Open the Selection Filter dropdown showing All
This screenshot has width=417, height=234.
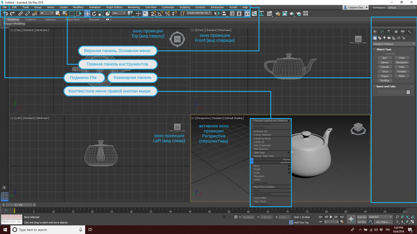pos(47,13)
